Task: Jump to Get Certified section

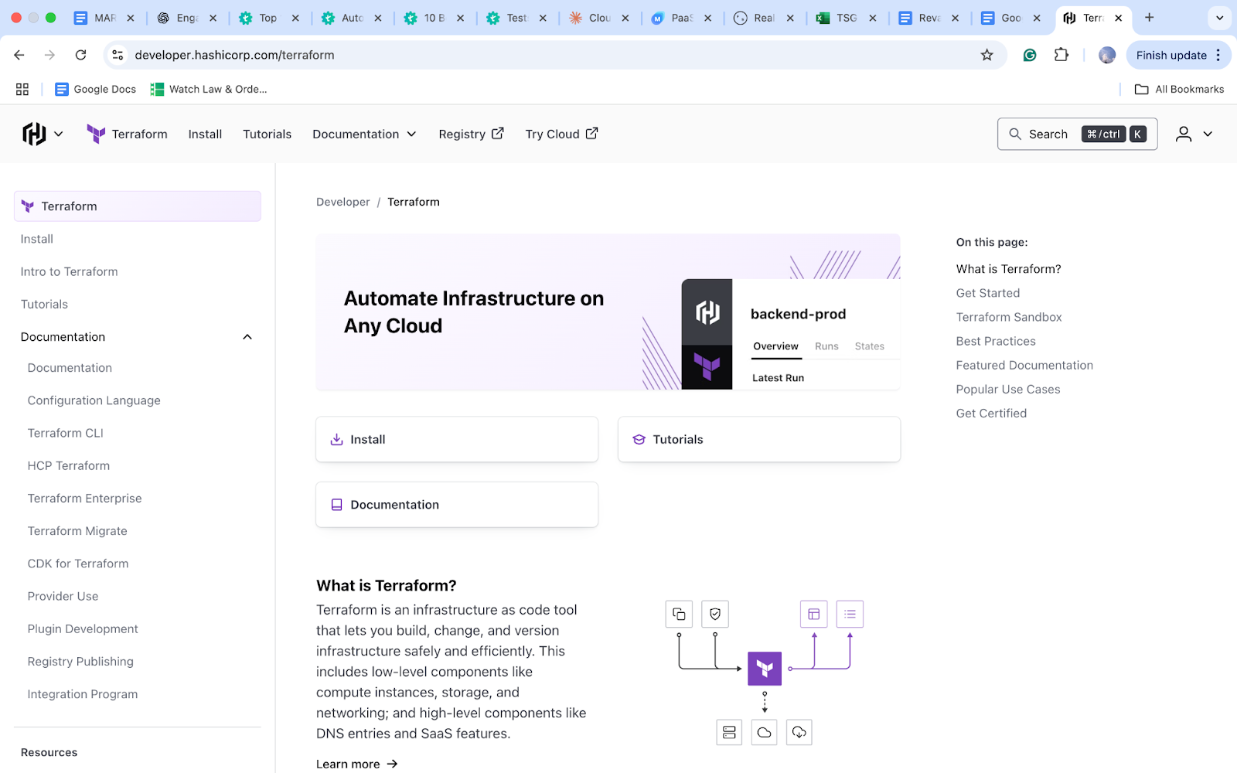Action: click(991, 413)
